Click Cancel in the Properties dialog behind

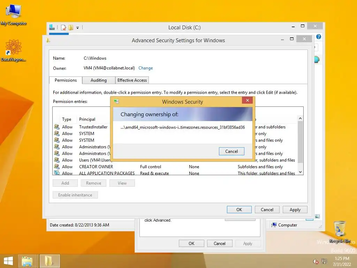[x=220, y=243]
